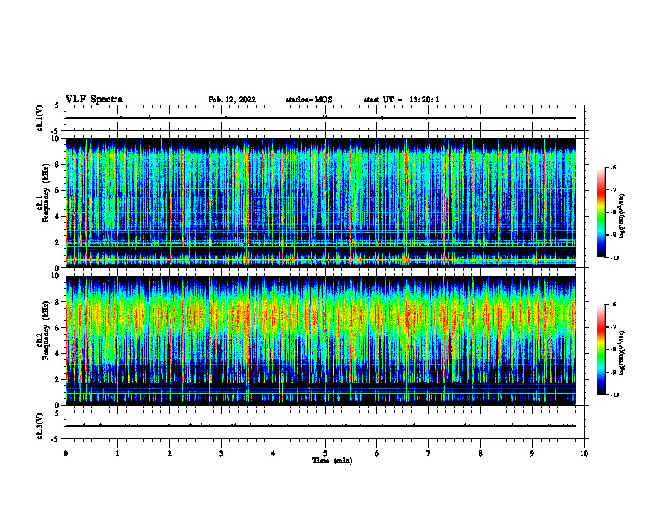Click time axis tick label '0'
The height and width of the screenshot is (508, 658).
[x=66, y=453]
